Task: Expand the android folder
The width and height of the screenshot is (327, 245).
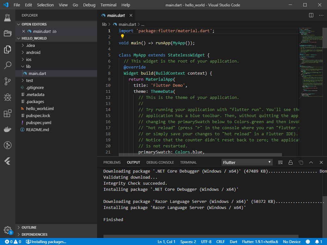Action: pyautogui.click(x=56, y=53)
